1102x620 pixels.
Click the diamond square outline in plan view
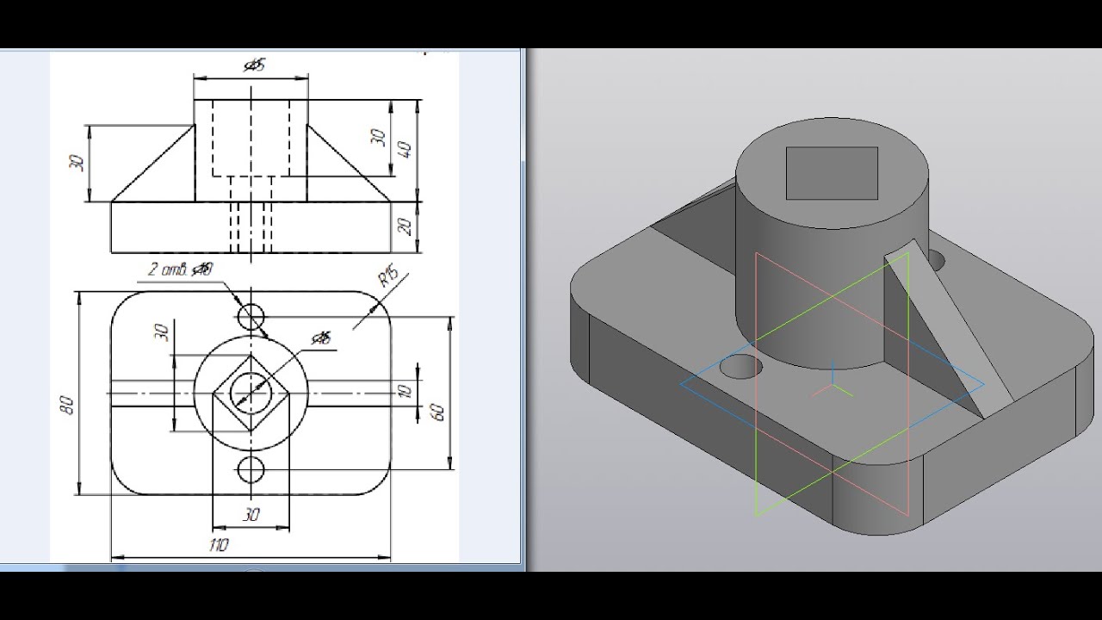click(251, 394)
